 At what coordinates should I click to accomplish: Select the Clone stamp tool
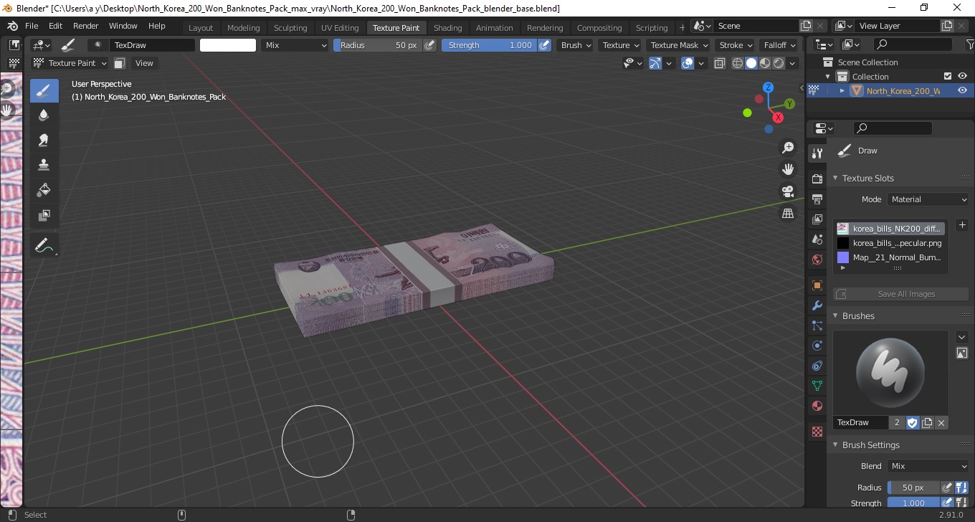click(44, 165)
